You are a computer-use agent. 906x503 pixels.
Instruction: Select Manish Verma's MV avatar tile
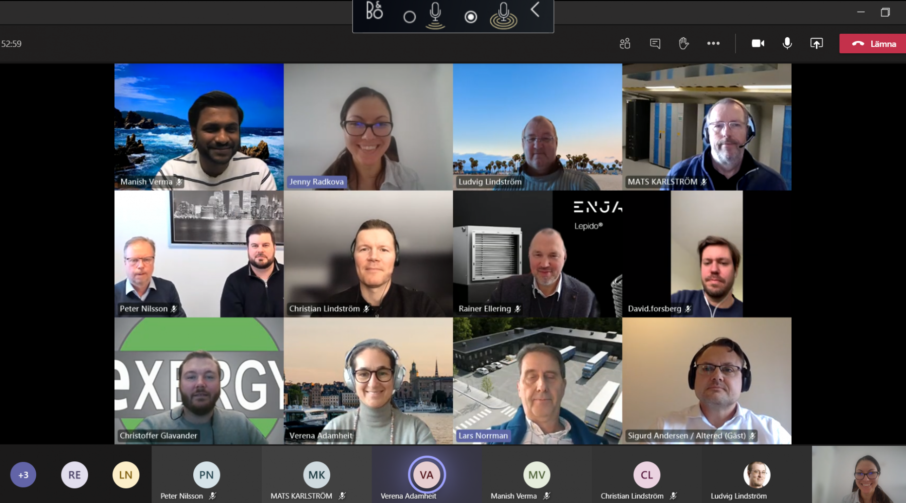point(537,475)
